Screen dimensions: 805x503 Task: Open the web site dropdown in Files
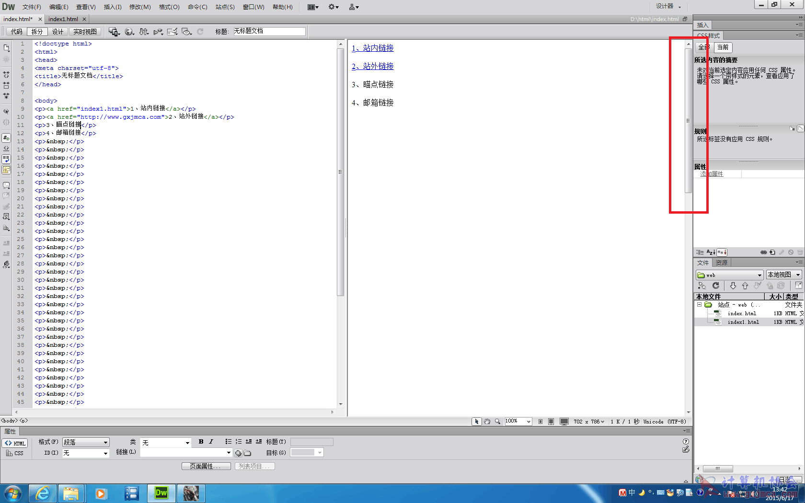tap(729, 275)
